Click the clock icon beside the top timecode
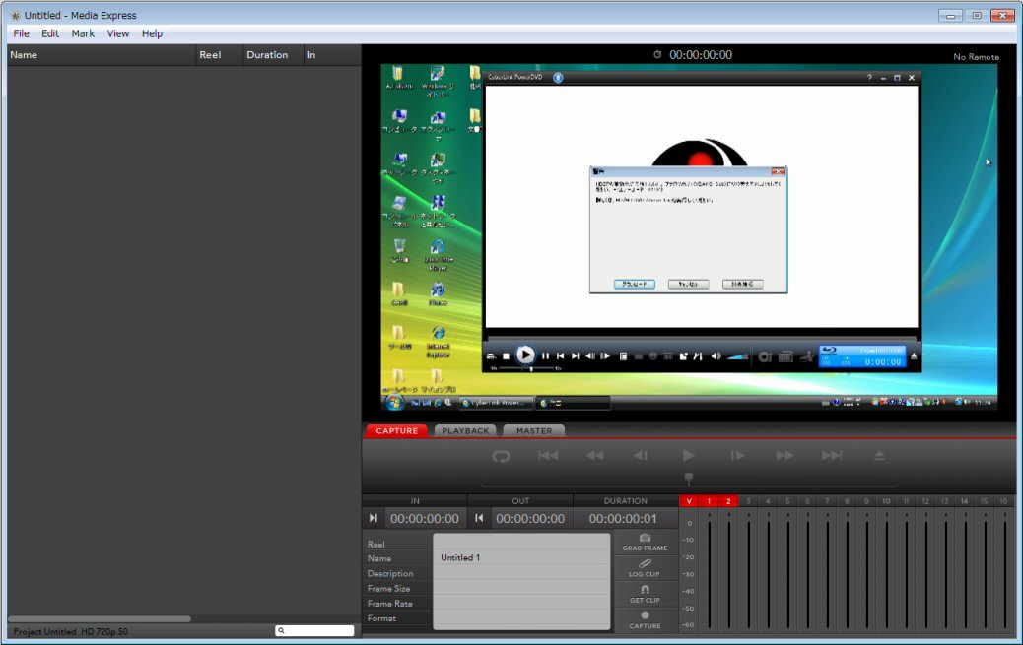Image resolution: width=1023 pixels, height=645 pixels. point(657,55)
